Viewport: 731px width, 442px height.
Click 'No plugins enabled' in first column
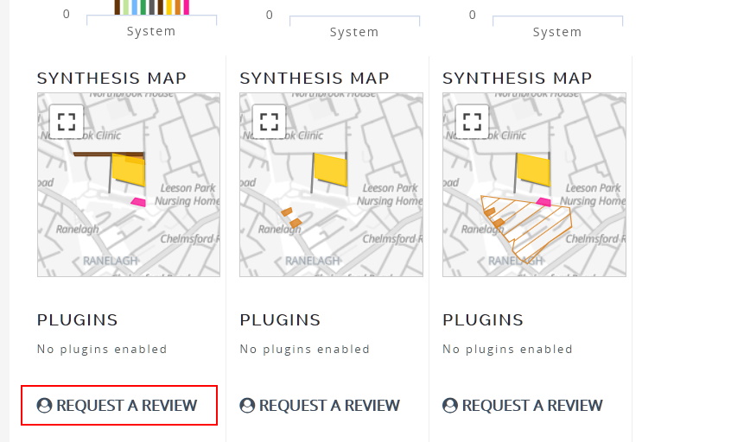click(102, 350)
